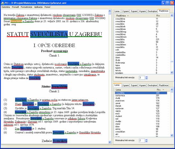This screenshot has height=149, width=175.
Task: Decrease upper Minimalna frekvencija value
Action: (x=147, y=79)
